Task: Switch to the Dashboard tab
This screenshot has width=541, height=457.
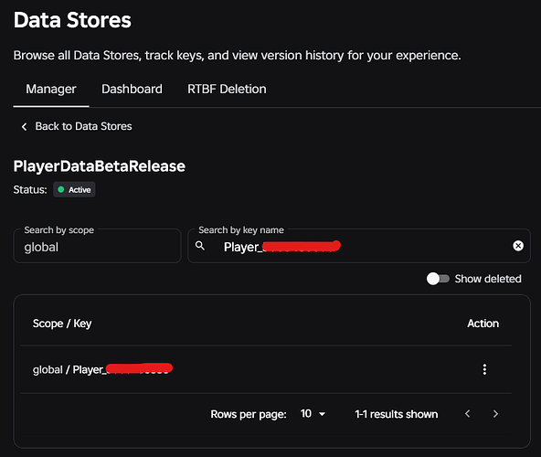Action: (132, 89)
